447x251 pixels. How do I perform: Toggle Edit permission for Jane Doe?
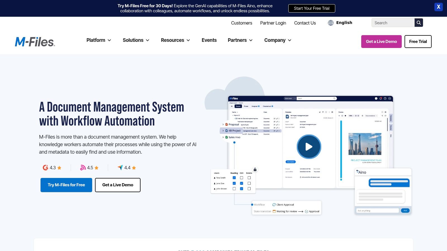point(242,183)
